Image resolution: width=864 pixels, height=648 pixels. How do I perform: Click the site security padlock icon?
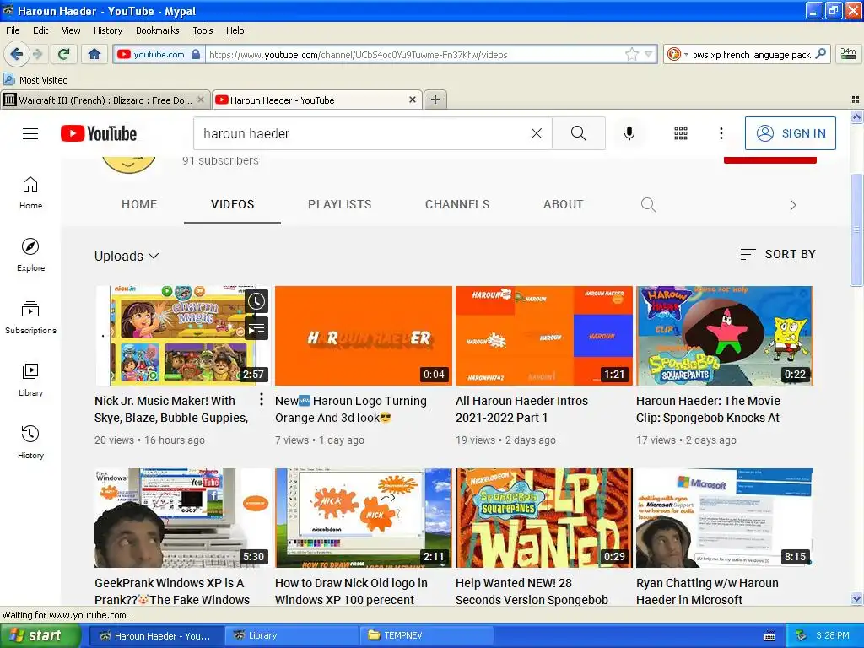(196, 54)
